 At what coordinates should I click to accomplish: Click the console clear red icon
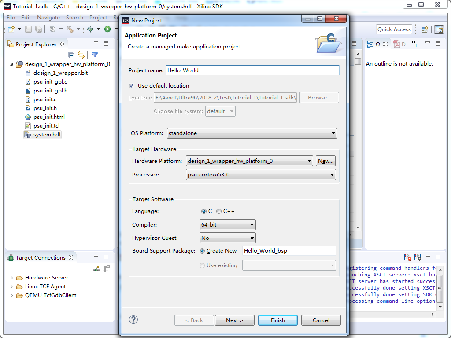click(x=407, y=257)
